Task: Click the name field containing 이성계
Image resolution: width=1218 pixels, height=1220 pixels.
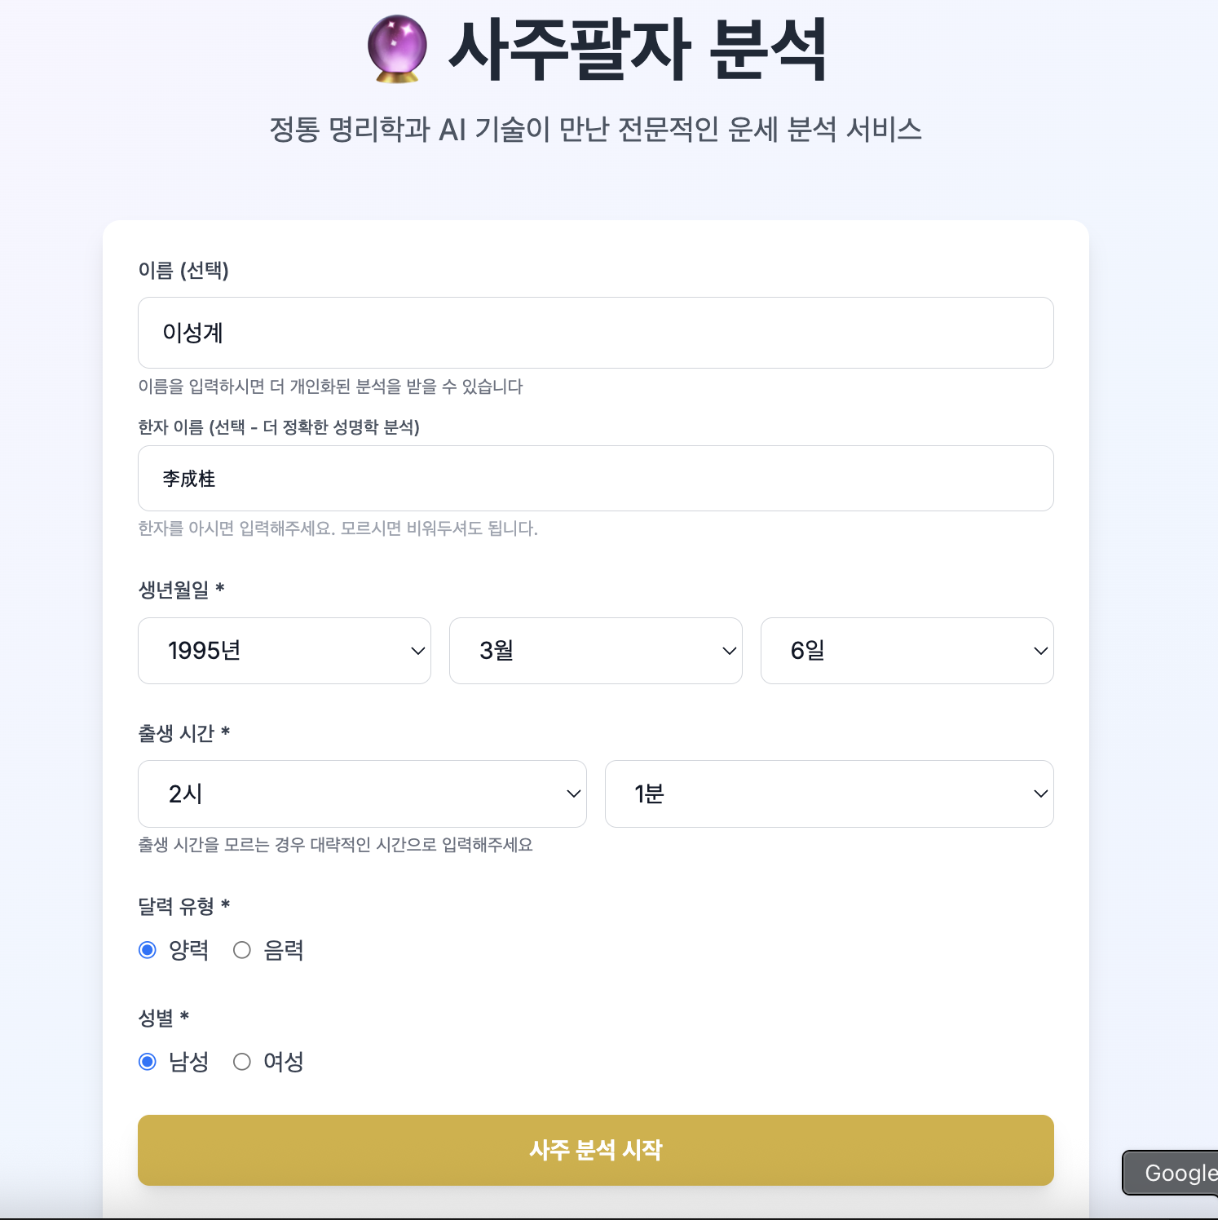Action: 595,333
